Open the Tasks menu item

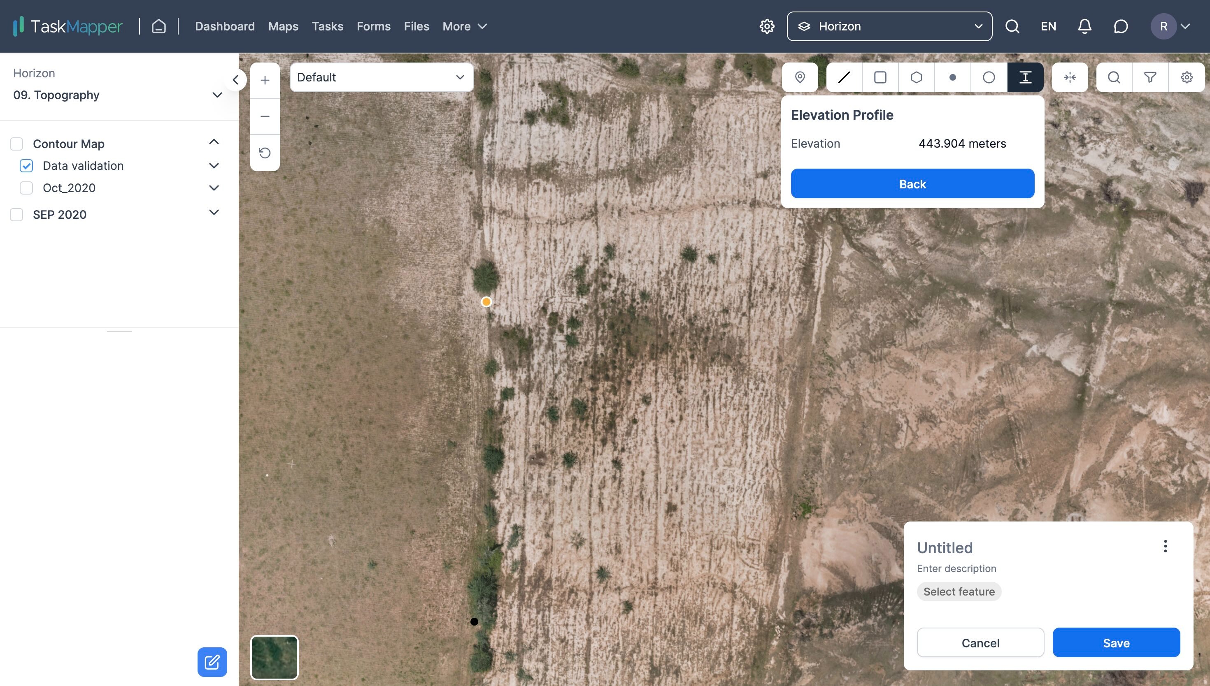[328, 26]
